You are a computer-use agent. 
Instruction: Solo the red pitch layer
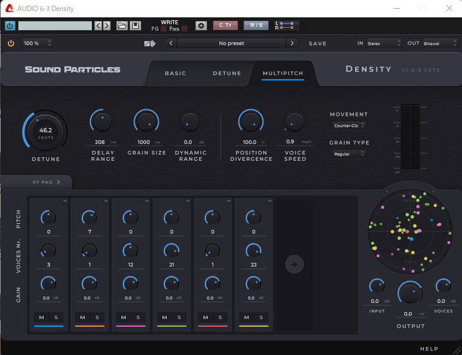[x=220, y=317]
